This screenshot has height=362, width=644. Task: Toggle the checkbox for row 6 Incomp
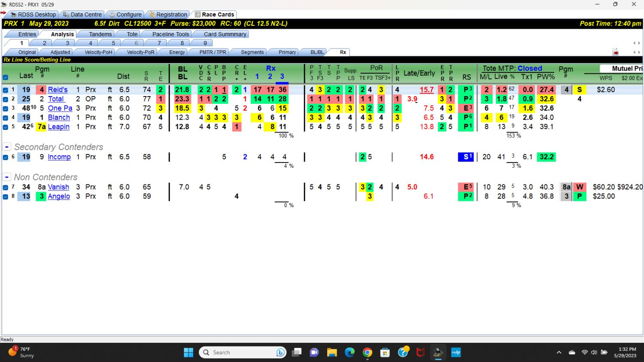[6, 157]
